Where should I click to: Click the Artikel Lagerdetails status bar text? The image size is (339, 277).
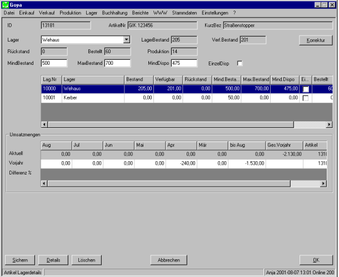(x=22, y=273)
